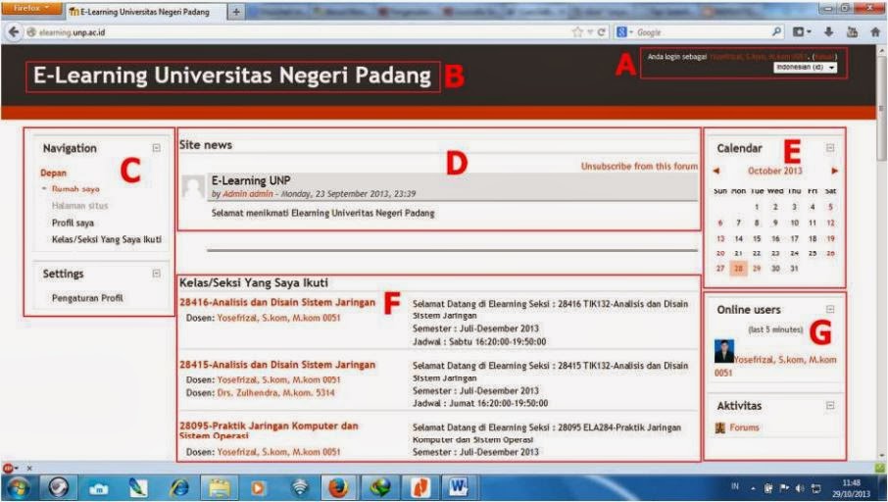Click the site title E-Learning Universitas Negeri Padang
The height and width of the screenshot is (502, 888).
(232, 75)
